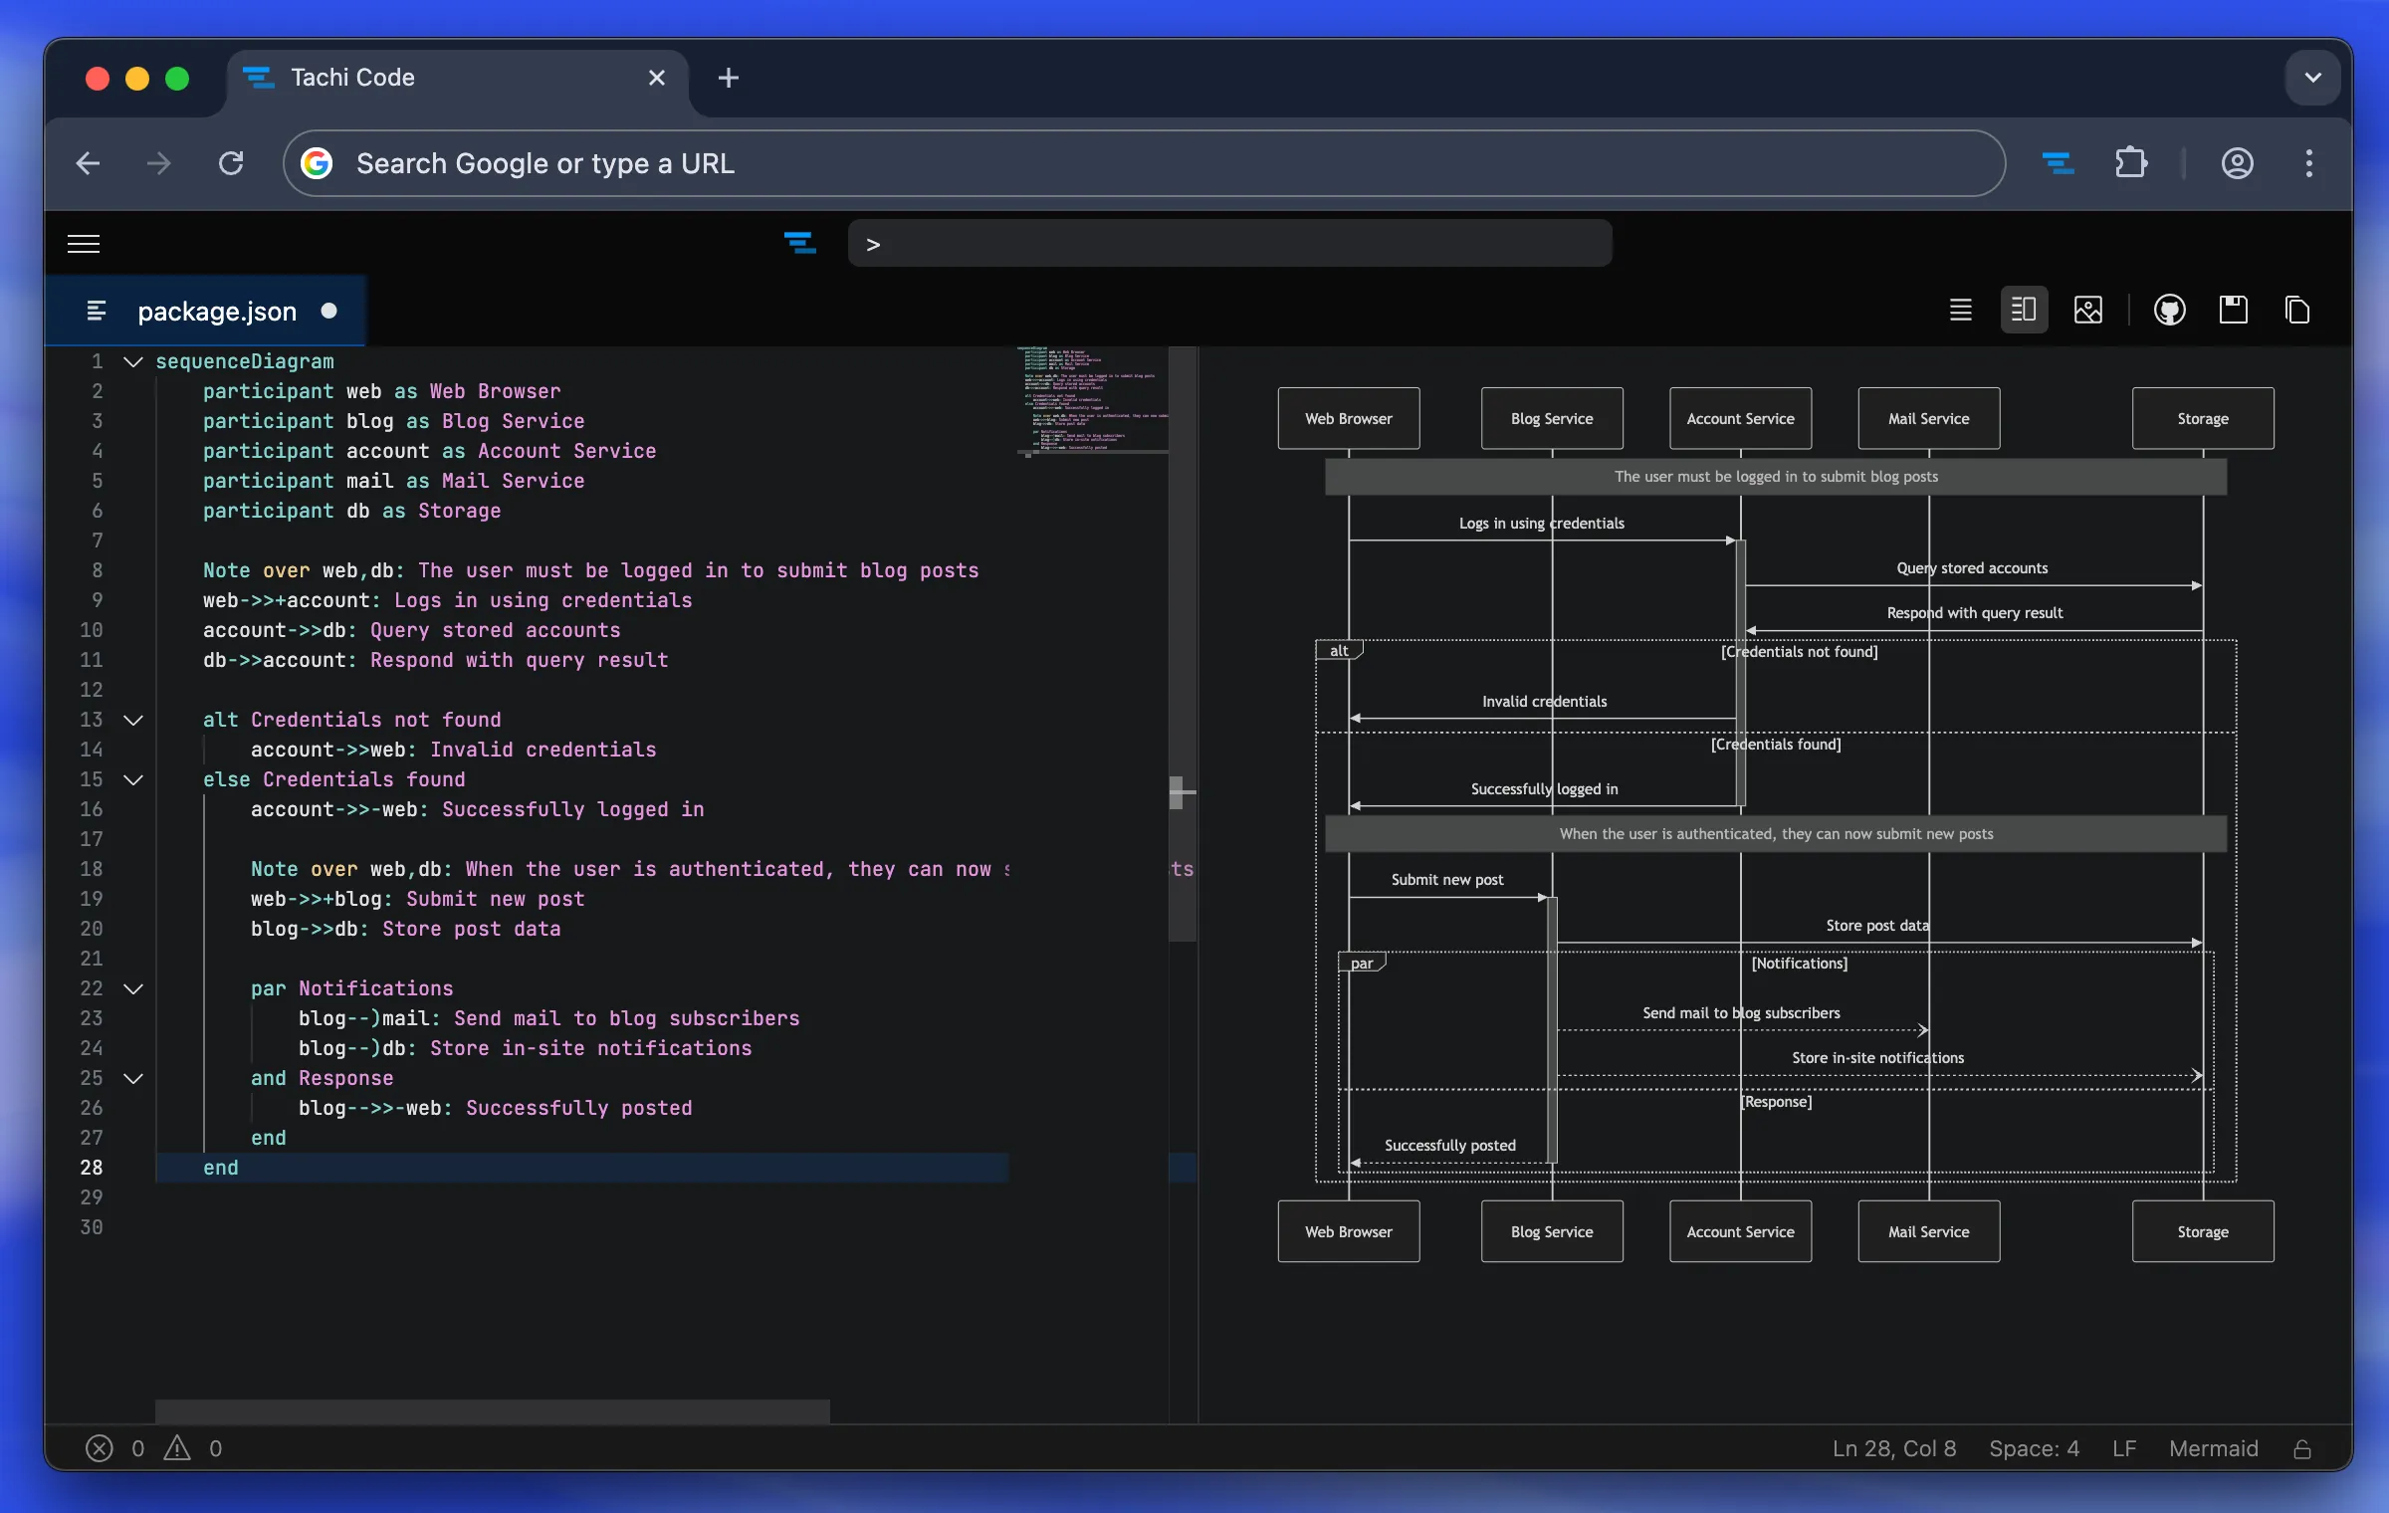Image resolution: width=2389 pixels, height=1513 pixels.
Task: Click the Space: 4 indentation setting
Action: pyautogui.click(x=2034, y=1449)
